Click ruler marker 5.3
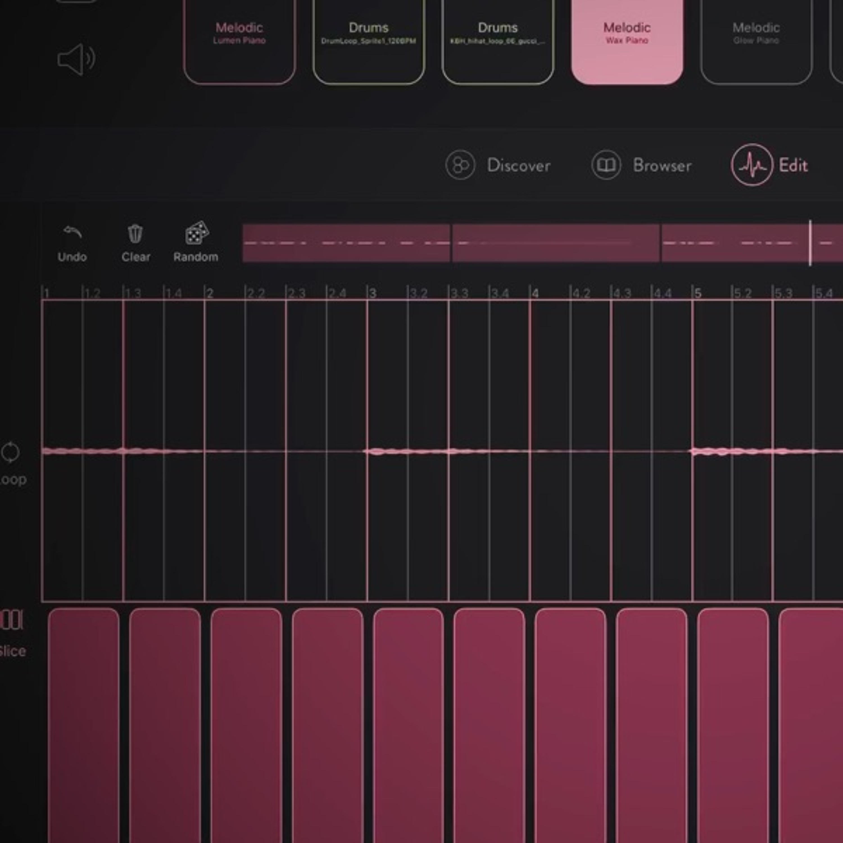Image resolution: width=843 pixels, height=843 pixels. 783,293
